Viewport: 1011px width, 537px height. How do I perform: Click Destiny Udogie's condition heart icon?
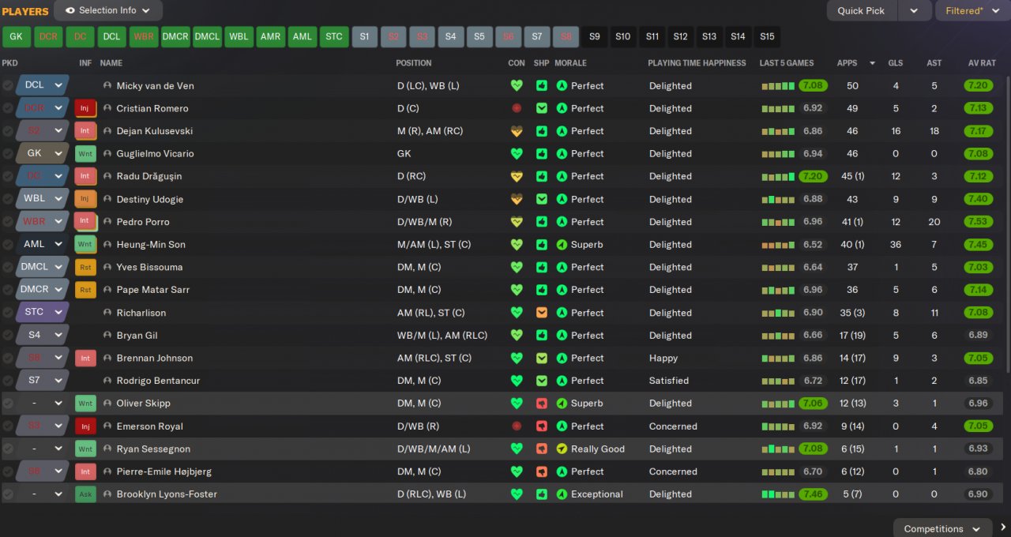517,199
